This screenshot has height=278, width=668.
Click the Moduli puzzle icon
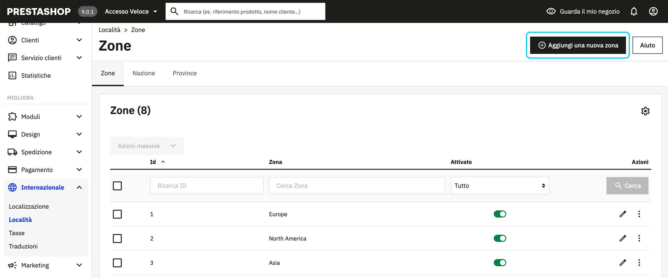12,117
